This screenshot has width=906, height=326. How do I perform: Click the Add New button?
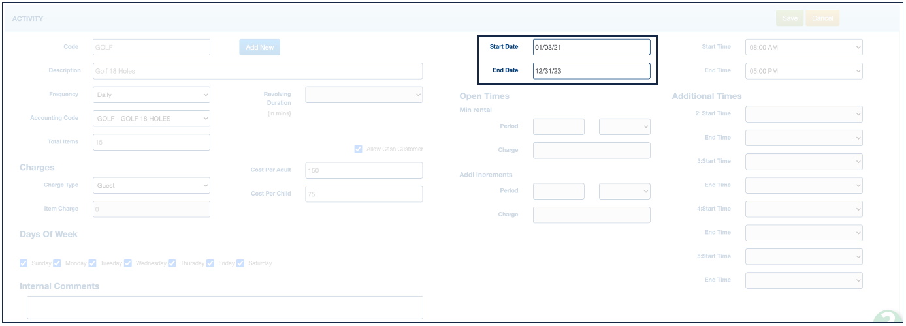(x=259, y=47)
